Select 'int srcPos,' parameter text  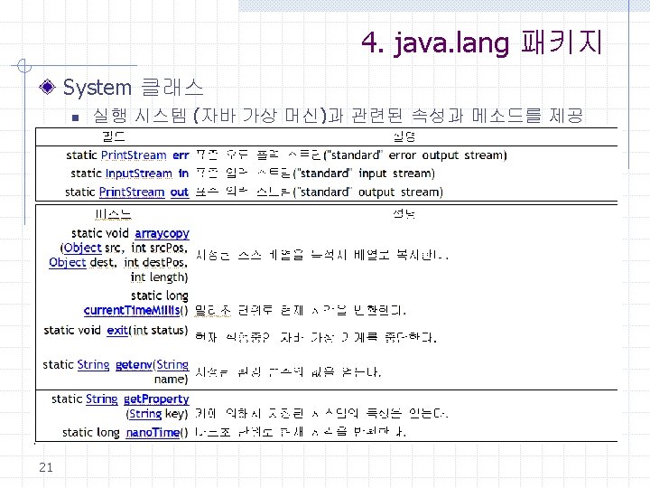(x=160, y=249)
